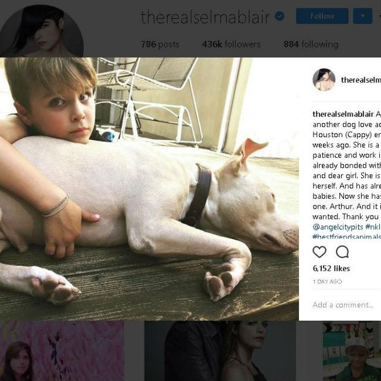Click the #bestfriendsanimals hashtag
The image size is (381, 381).
tap(346, 236)
